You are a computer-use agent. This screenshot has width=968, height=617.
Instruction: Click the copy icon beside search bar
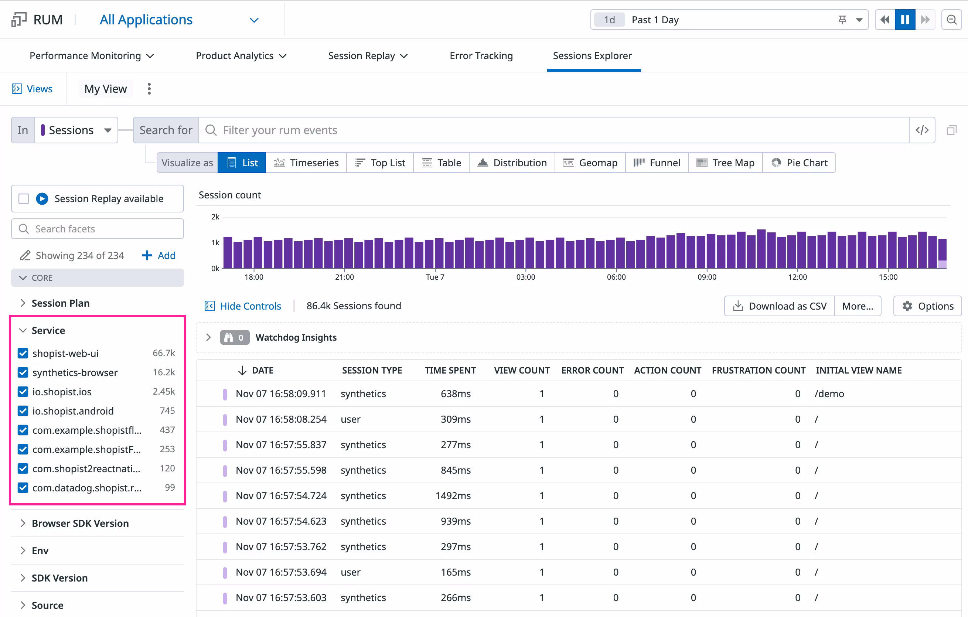coord(951,130)
